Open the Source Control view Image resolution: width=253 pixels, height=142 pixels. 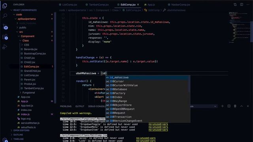(5, 26)
